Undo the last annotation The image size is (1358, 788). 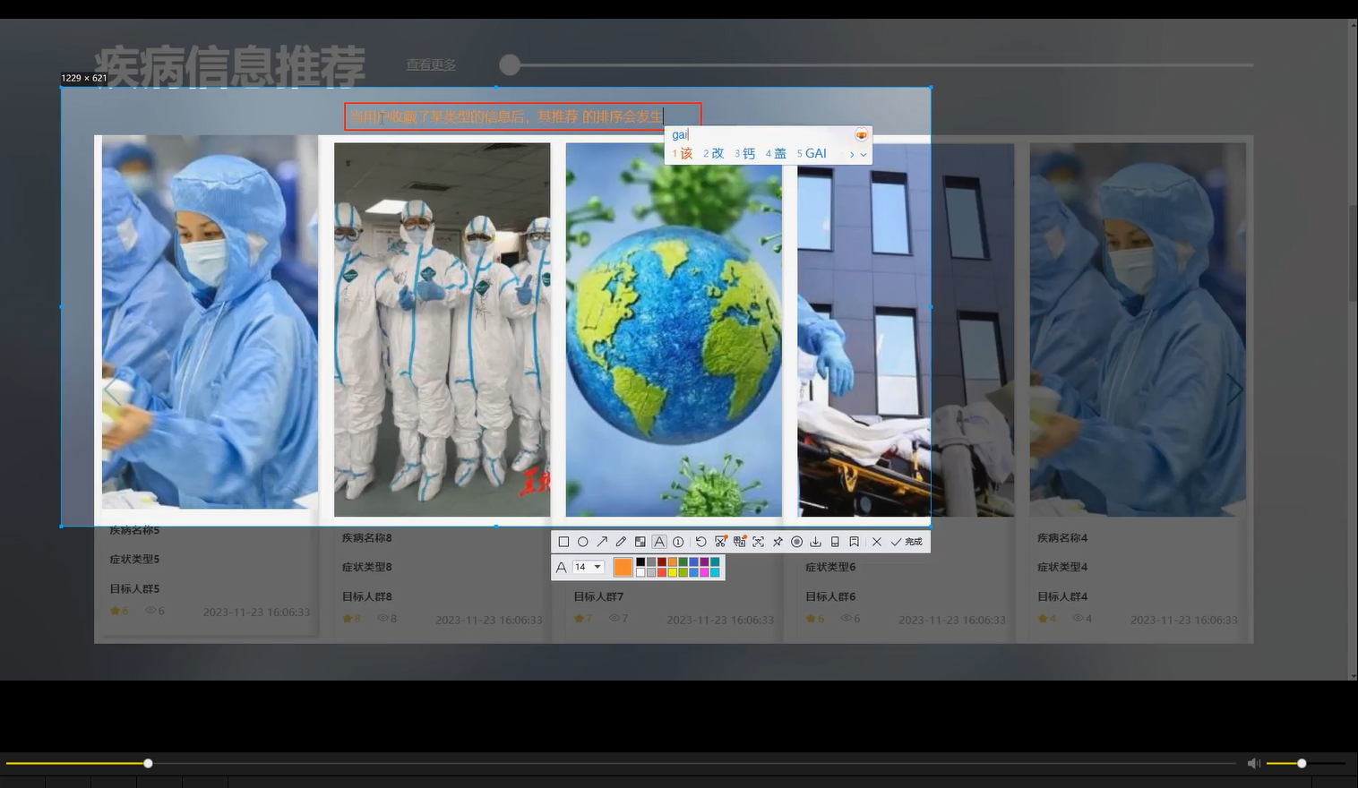click(700, 542)
